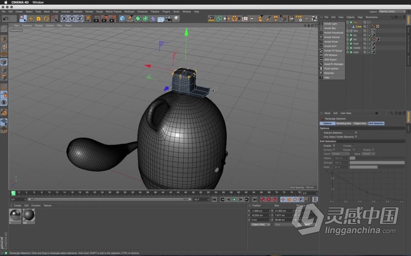Open the Layout Startup dropdown
Viewport: 411px width, 256px height.
pyautogui.click(x=392, y=12)
